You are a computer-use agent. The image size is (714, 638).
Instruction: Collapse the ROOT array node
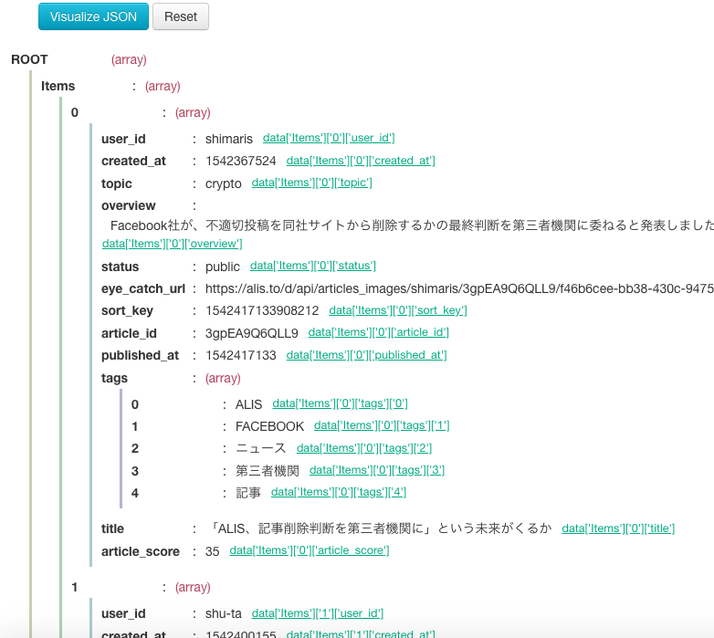[x=29, y=59]
